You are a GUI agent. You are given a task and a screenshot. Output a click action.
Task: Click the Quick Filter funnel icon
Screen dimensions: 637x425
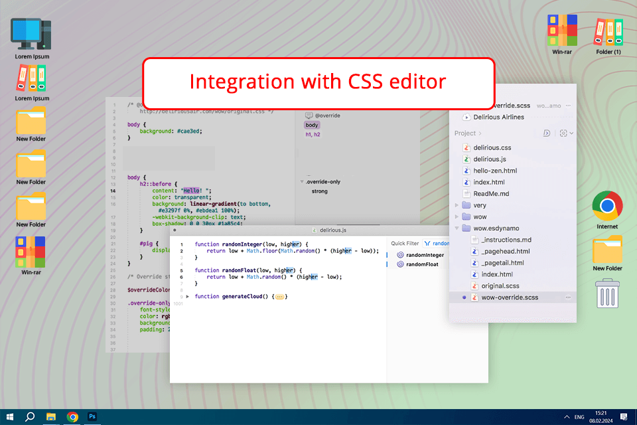[x=427, y=243]
